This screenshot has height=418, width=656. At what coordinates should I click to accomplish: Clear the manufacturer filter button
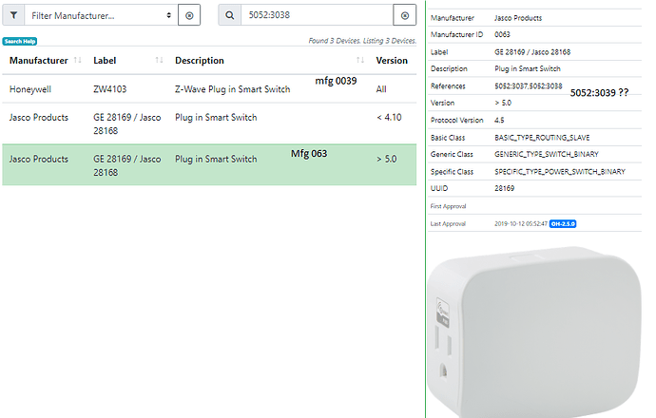(x=189, y=15)
